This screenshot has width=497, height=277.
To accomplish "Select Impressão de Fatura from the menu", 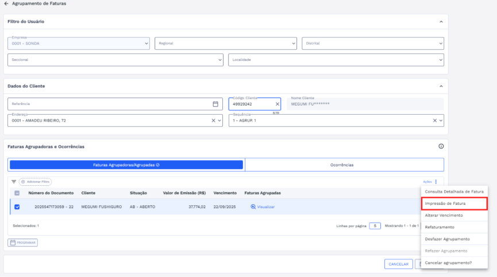I will coord(454,203).
